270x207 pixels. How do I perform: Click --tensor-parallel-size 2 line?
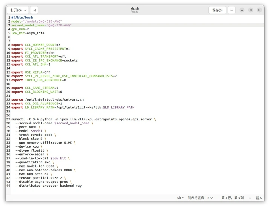point(40,178)
